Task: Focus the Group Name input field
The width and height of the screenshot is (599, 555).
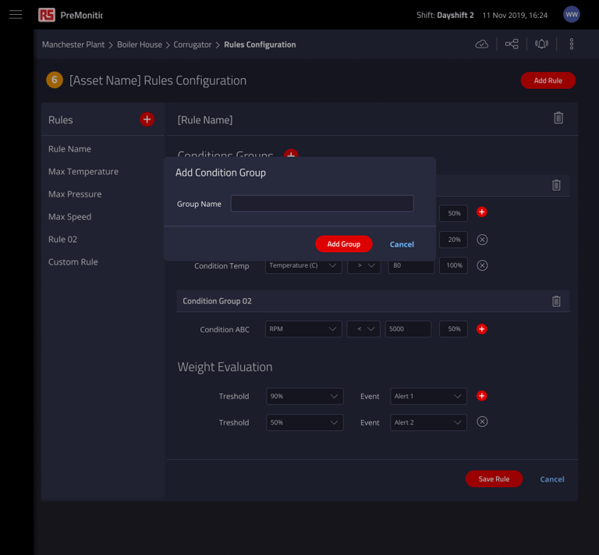Action: coord(322,204)
